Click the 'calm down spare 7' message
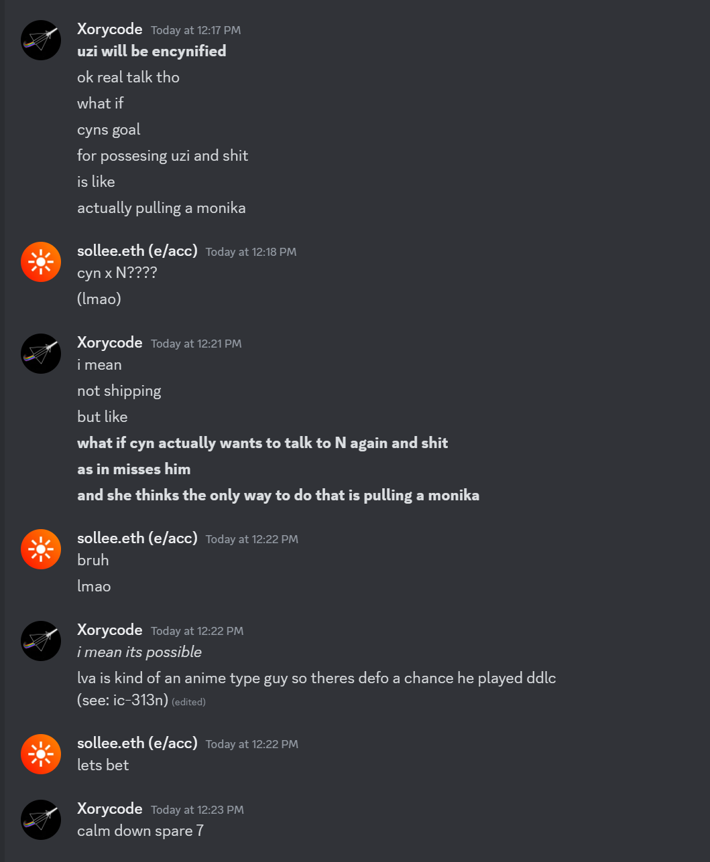Screen dimensions: 710x862 140,831
